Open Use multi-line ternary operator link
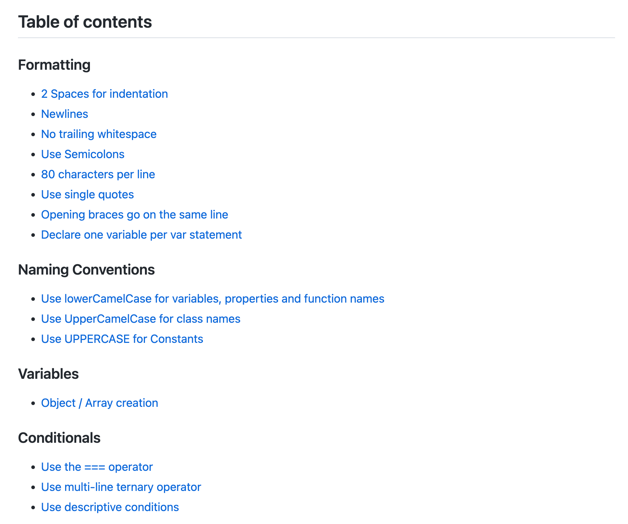Viewport: 628px width, 524px height. 121,487
